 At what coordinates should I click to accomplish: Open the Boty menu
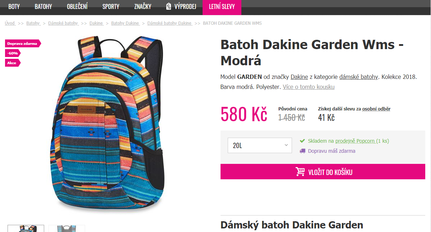coord(14,6)
